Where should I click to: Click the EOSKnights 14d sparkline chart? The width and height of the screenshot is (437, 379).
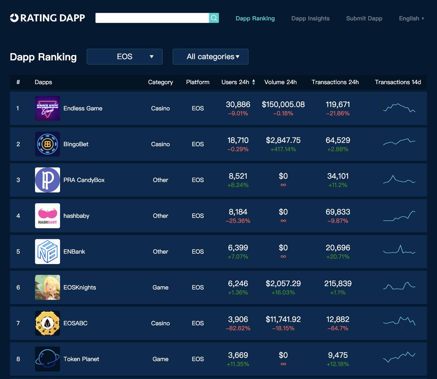[x=399, y=286]
